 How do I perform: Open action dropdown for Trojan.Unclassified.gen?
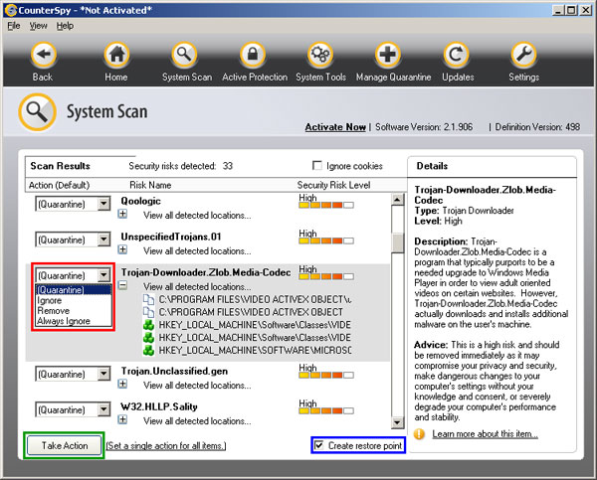(103, 375)
